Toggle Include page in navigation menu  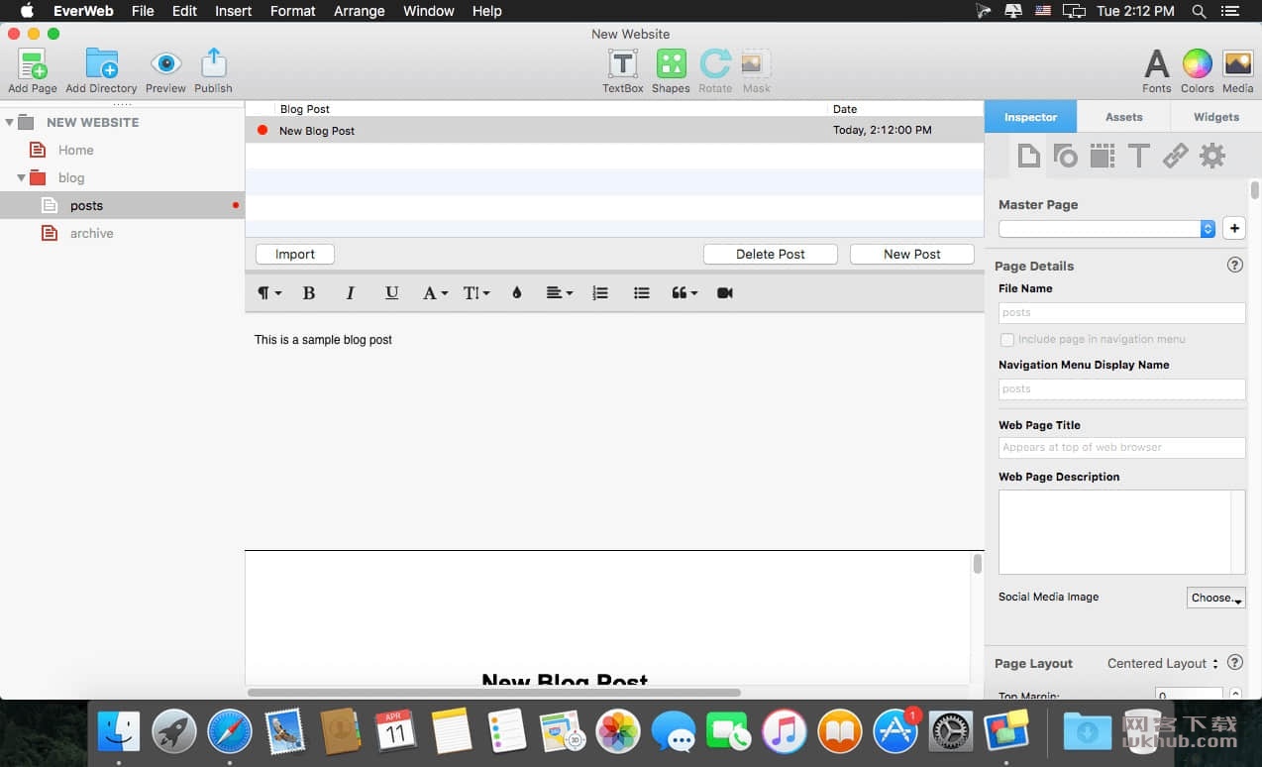pos(1007,340)
